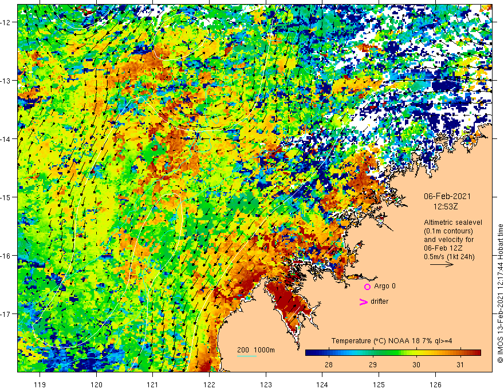Click the cyan 200 1000m depth line

246,356
